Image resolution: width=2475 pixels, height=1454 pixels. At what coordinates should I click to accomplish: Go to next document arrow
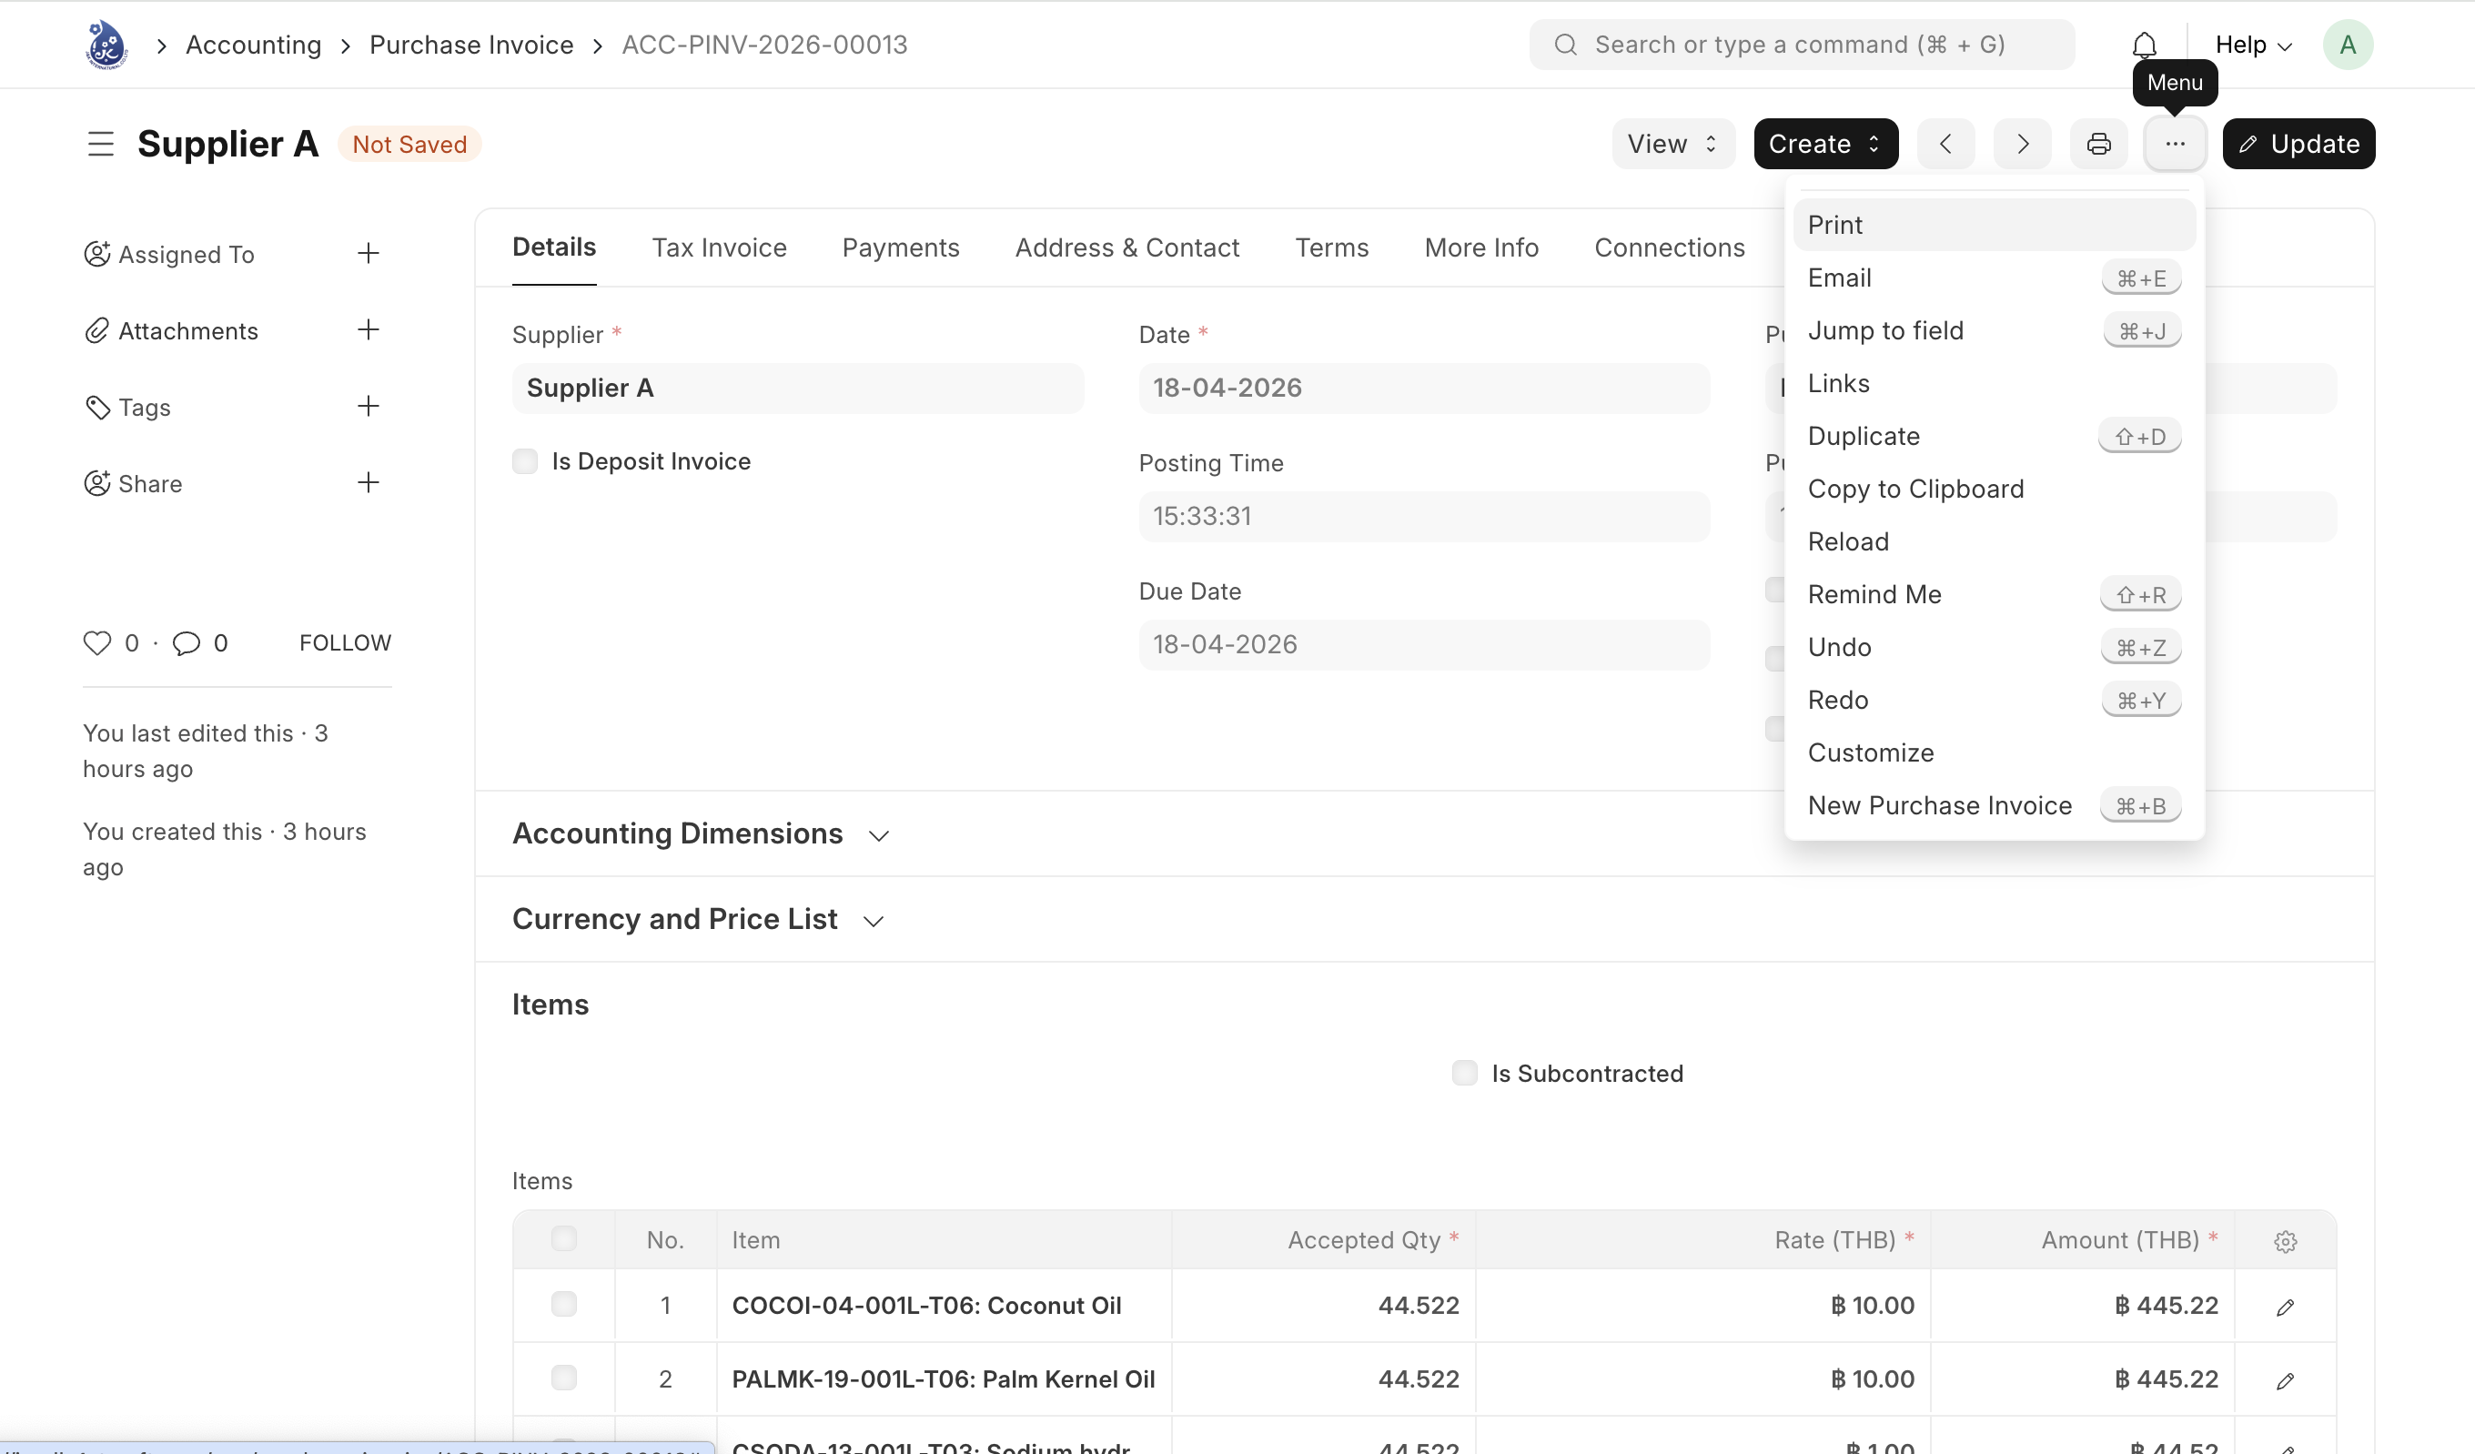[2022, 145]
